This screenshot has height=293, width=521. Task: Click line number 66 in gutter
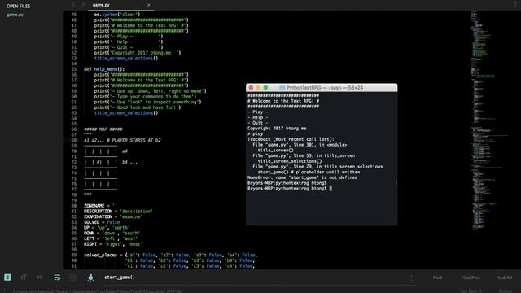point(74,129)
